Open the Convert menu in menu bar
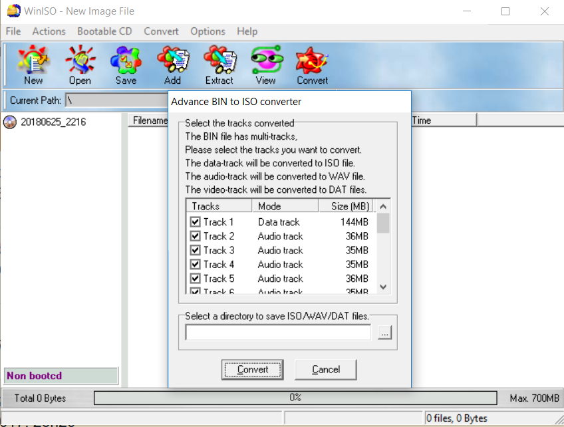The width and height of the screenshot is (564, 427). pos(161,31)
